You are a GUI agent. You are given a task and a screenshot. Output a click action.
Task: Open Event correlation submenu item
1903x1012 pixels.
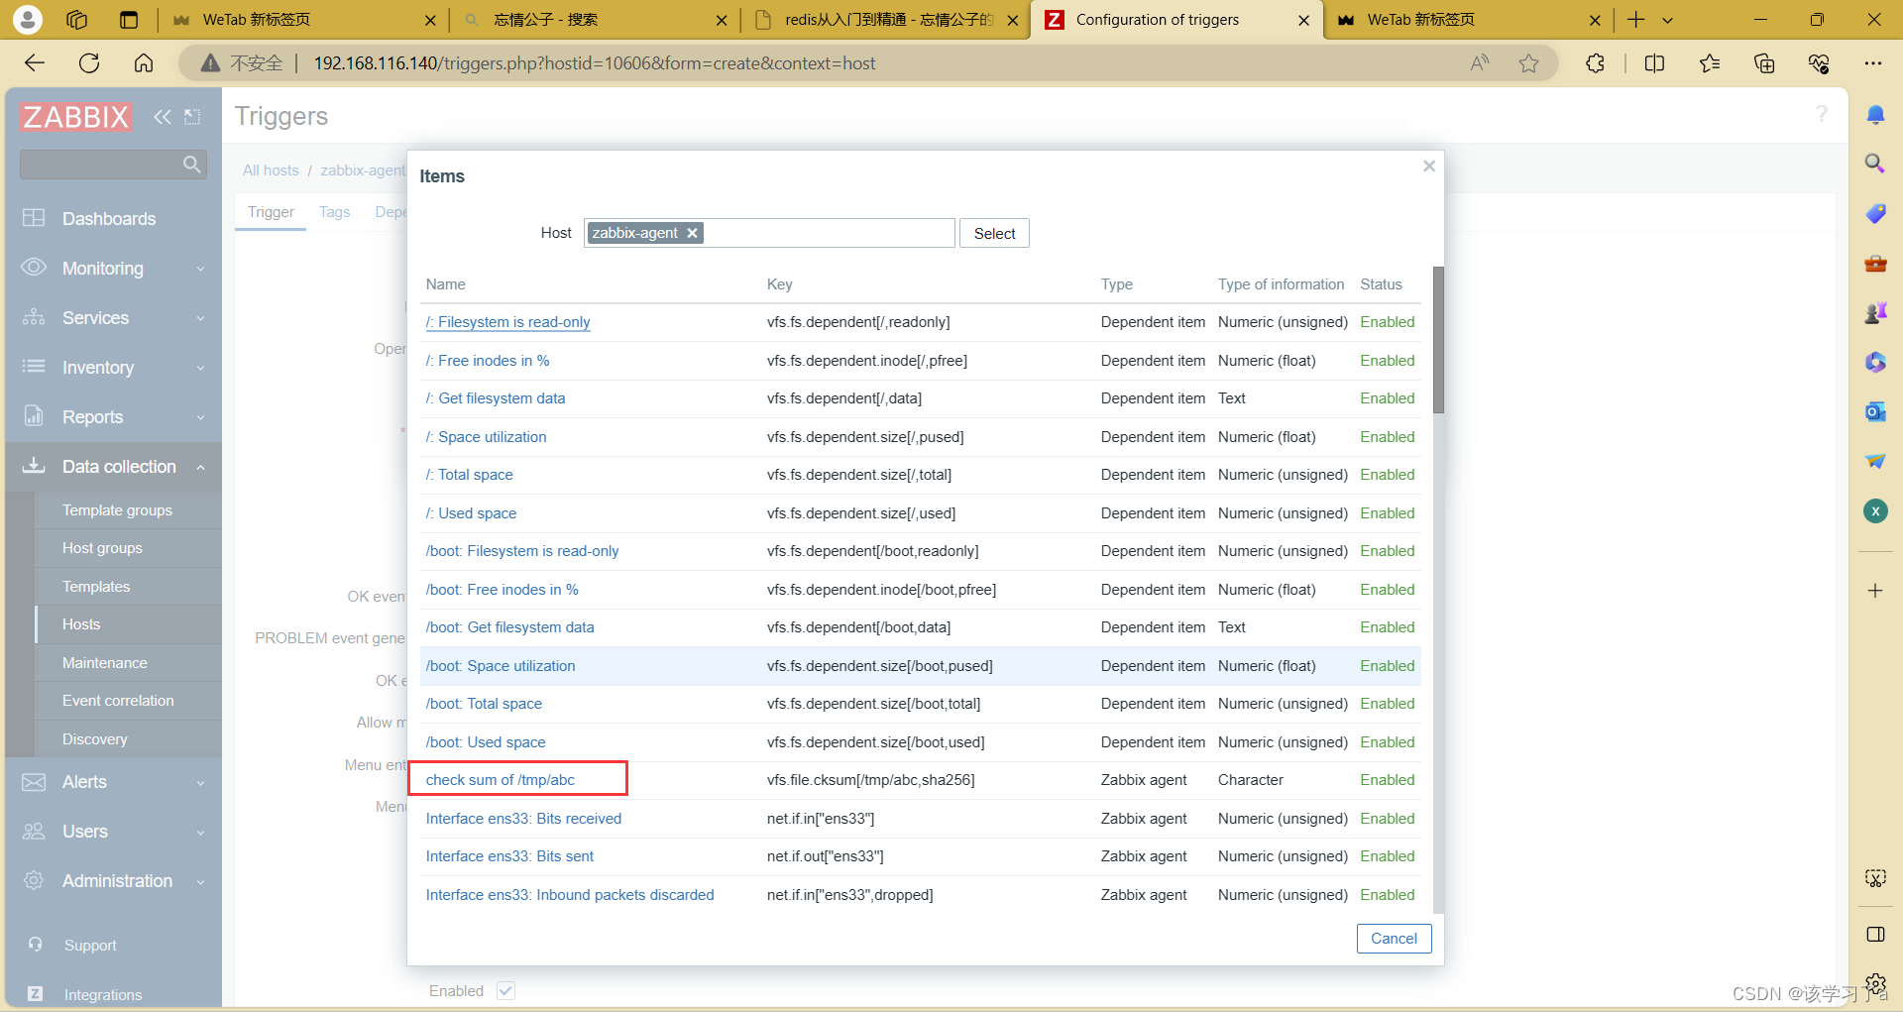[x=118, y=701]
